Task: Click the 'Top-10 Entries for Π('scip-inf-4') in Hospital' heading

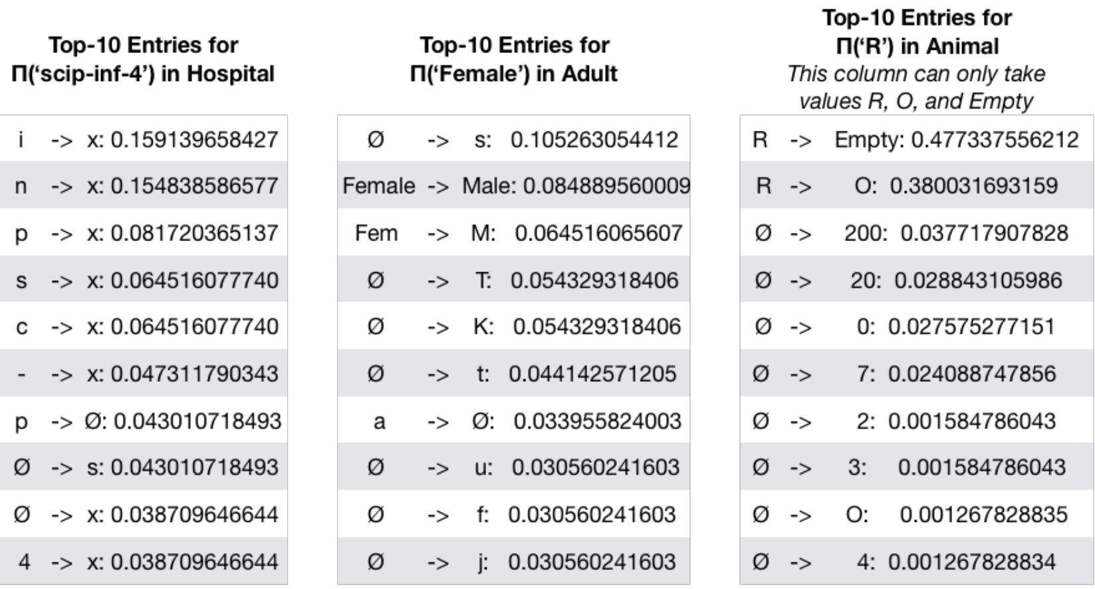Action: (143, 59)
